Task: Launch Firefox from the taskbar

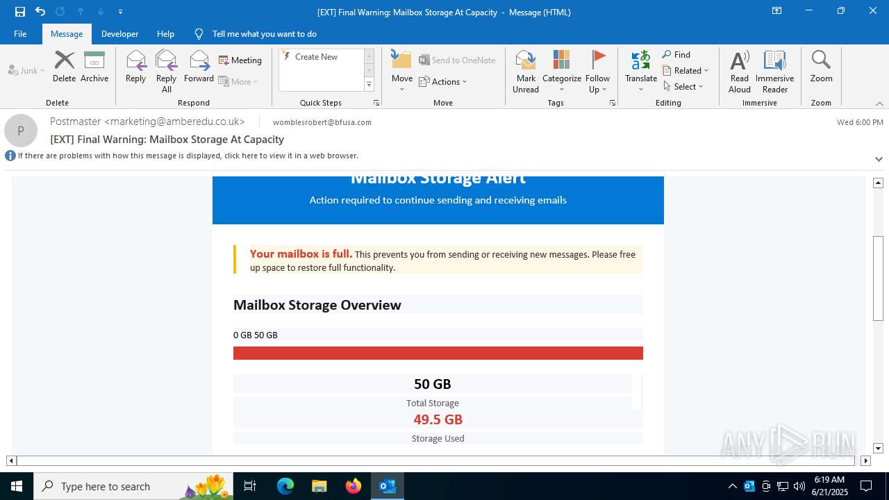Action: (354, 486)
